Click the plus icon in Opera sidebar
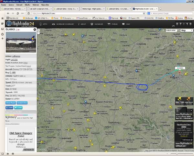Image resolution: width=194 pixels, height=156 pixels. tap(2, 39)
